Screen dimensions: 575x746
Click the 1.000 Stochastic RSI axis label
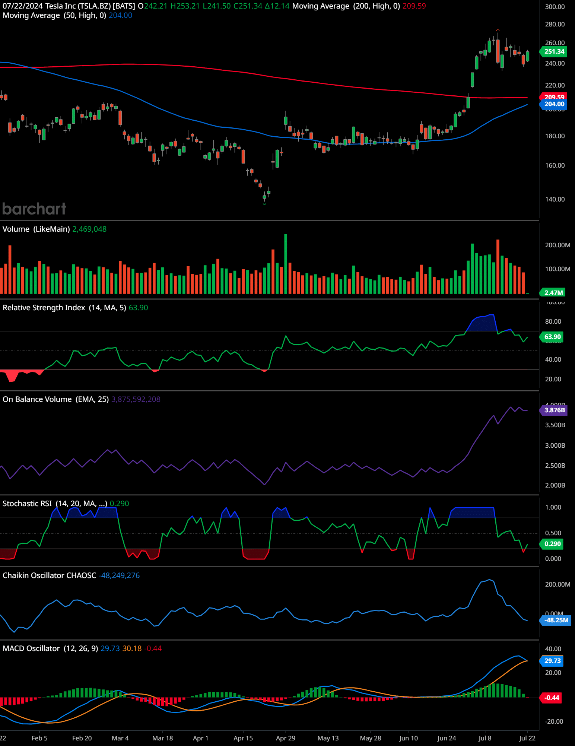click(x=553, y=507)
